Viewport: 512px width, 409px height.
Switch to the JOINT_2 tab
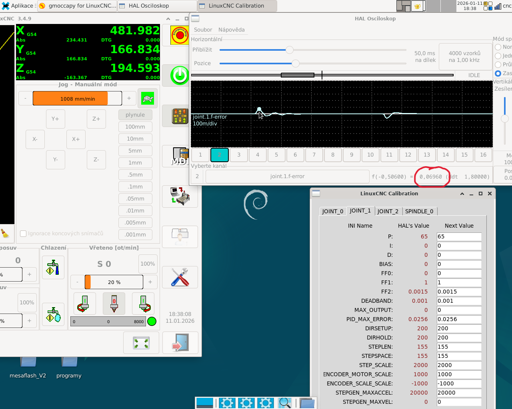coord(388,211)
